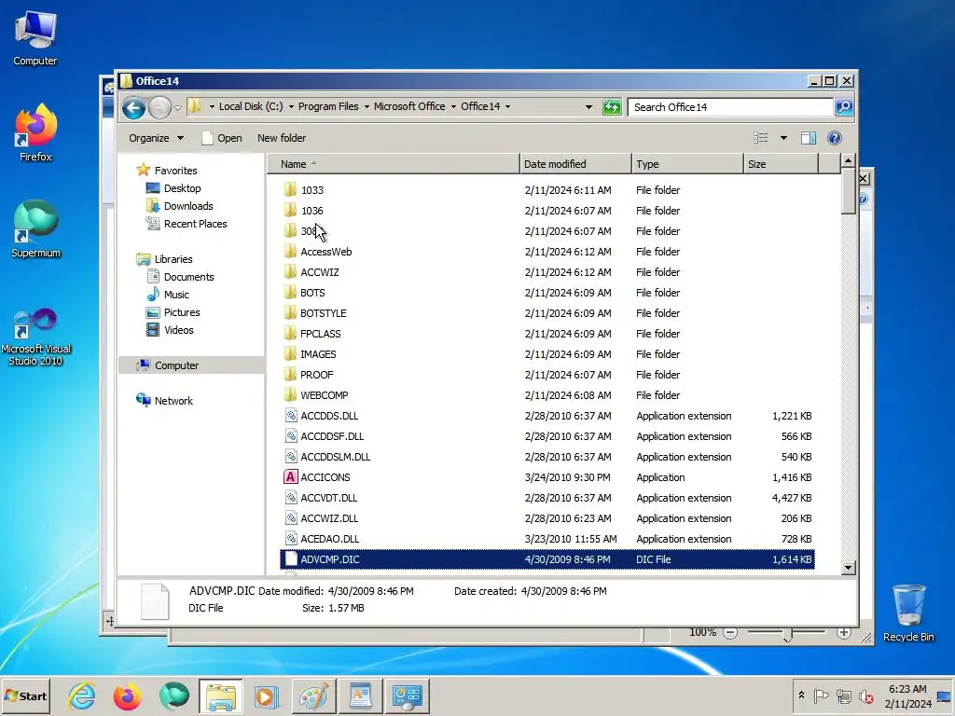955x716 pixels.
Task: Toggle the preview pane icon
Action: (x=809, y=138)
